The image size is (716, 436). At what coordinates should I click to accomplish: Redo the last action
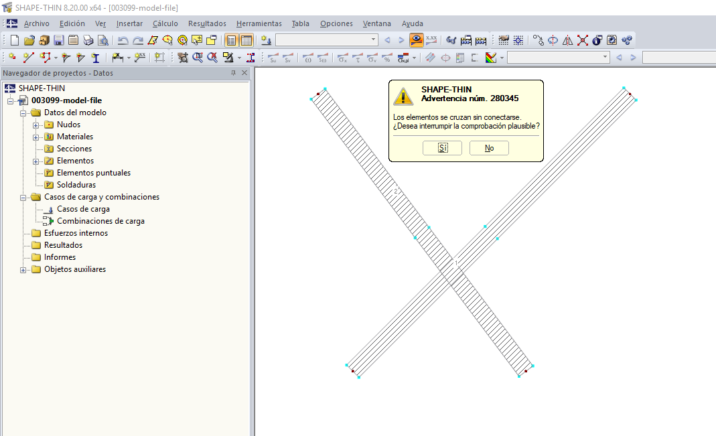pyautogui.click(x=137, y=40)
